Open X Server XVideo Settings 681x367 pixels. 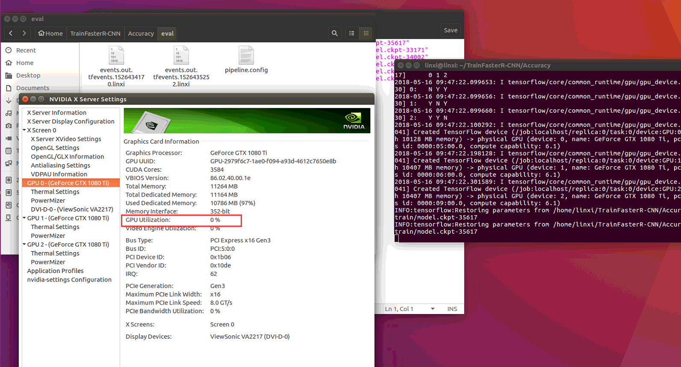click(66, 139)
